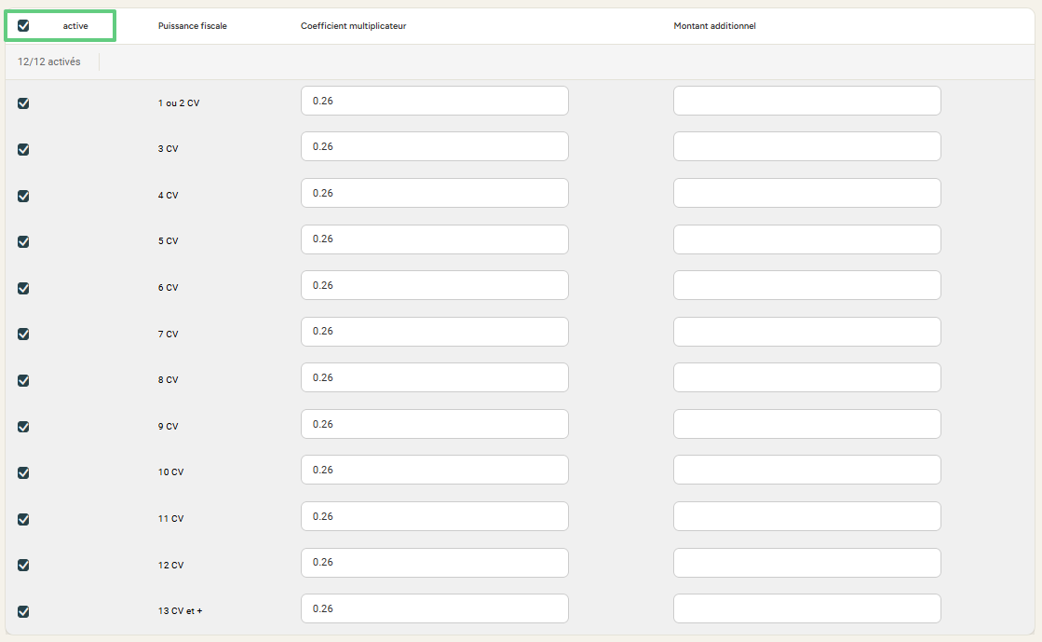The width and height of the screenshot is (1042, 642).
Task: Toggle the header 'active' select-all checkbox
Action: pyautogui.click(x=23, y=26)
